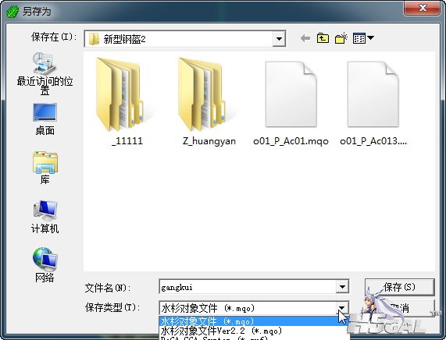Select the Z_huangyan folder

coord(209,101)
